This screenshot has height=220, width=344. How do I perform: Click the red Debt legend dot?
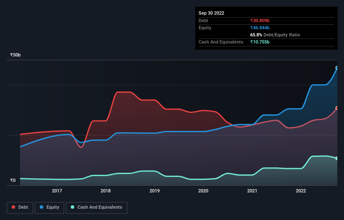pos(13,207)
